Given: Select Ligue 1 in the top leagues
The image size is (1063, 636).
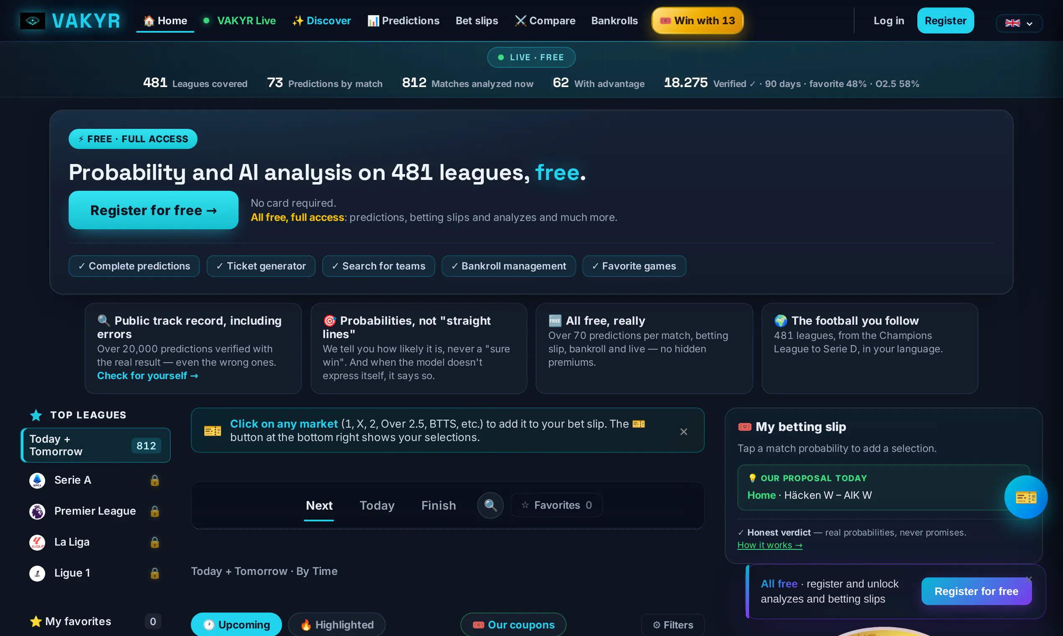Looking at the screenshot, I should [95, 573].
